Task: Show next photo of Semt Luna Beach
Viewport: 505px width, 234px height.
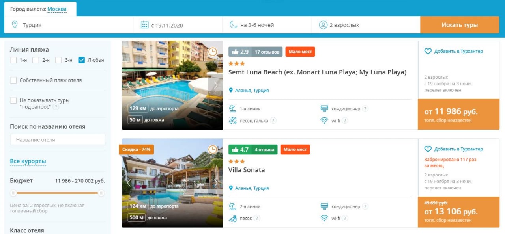Action: point(215,85)
